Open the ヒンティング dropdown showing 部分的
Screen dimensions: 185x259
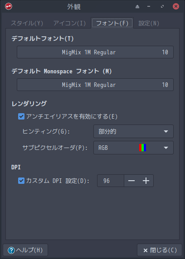click(x=133, y=131)
